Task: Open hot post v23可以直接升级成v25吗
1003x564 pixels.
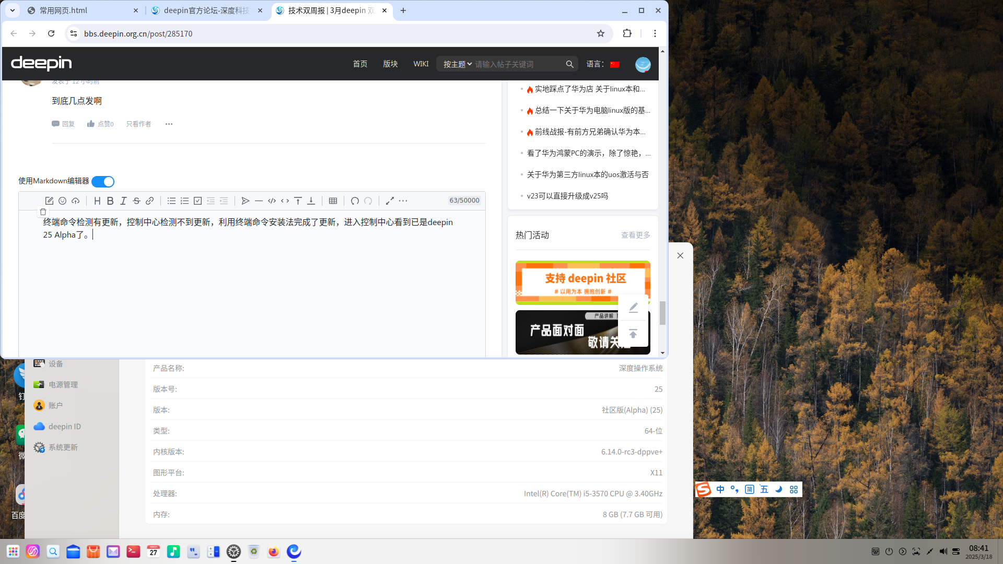Action: [x=567, y=196]
